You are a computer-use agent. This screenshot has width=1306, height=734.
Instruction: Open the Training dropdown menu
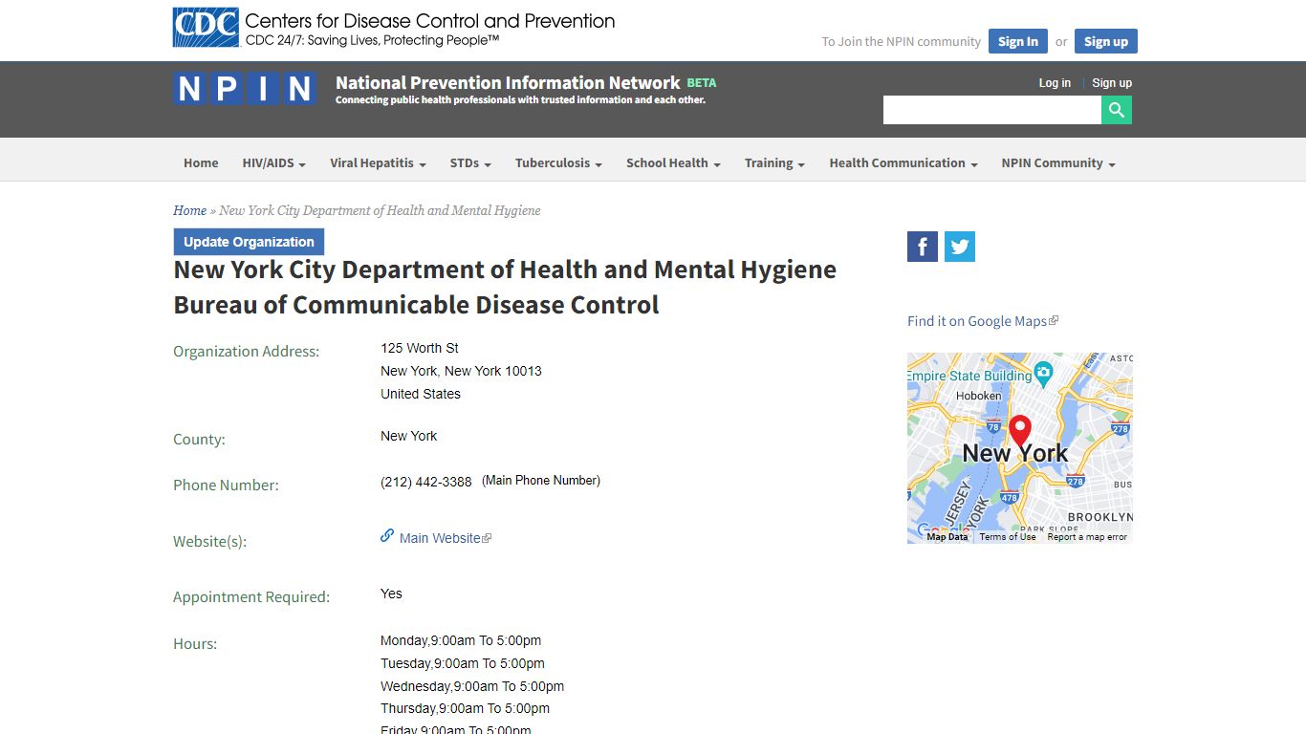tap(774, 163)
